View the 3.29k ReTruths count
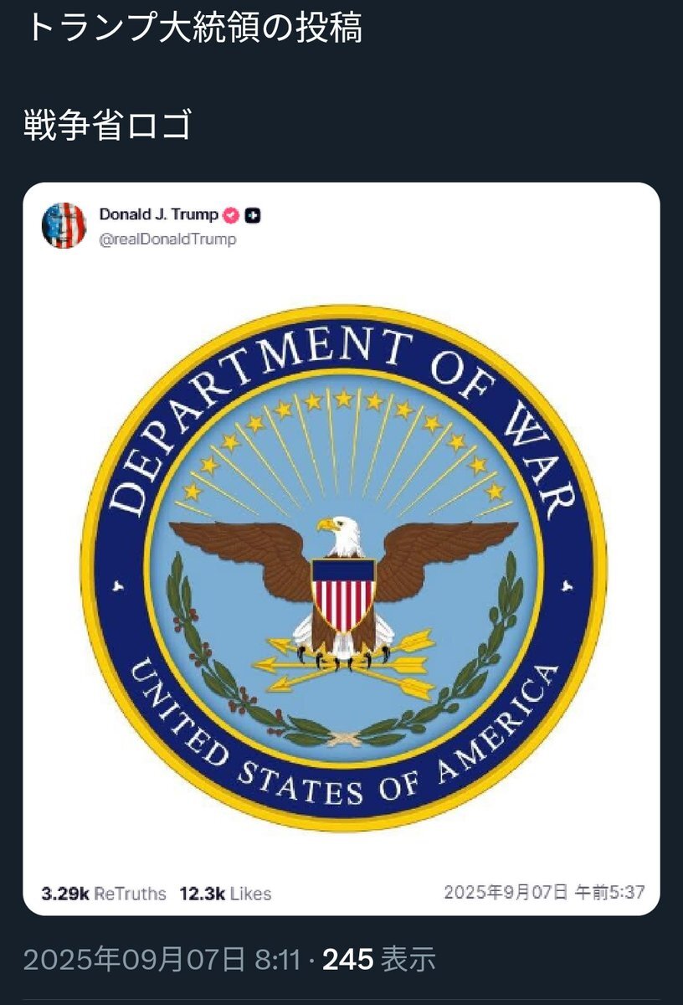Viewport: 683px width, 1005px height. coord(104,894)
